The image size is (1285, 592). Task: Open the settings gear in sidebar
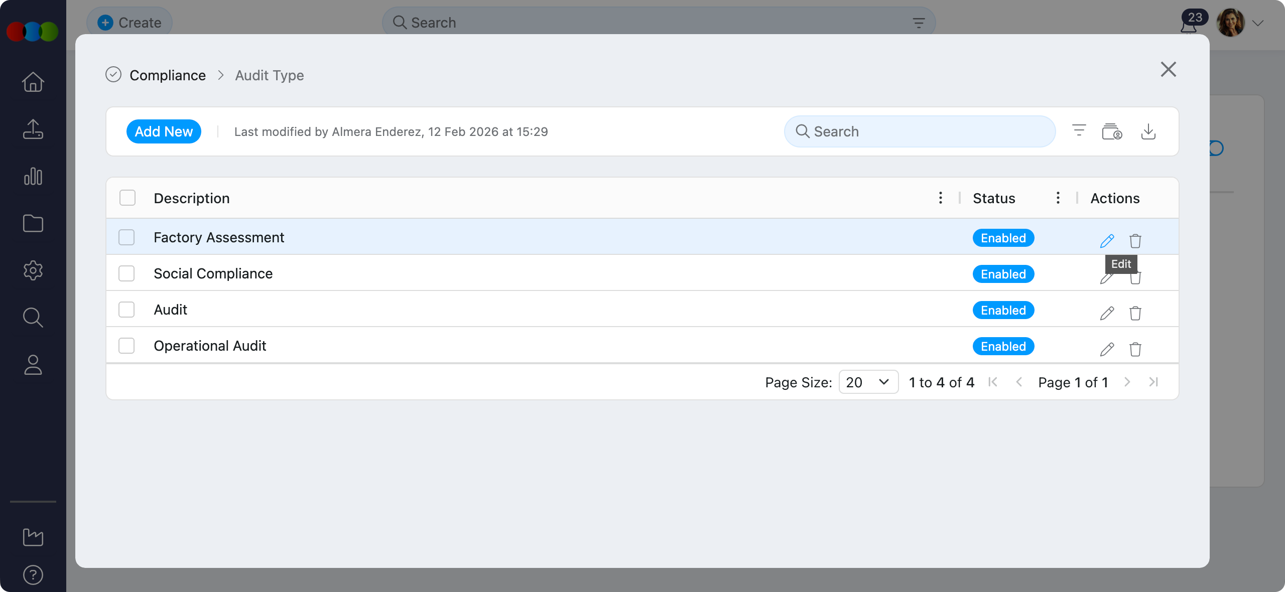coord(33,270)
